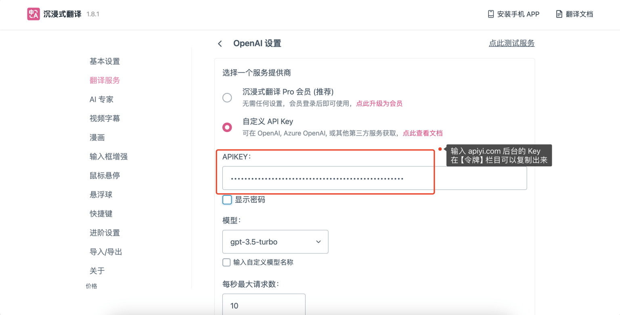Open the 视频字幕 settings section
Screen dimensions: 620x315
pos(104,118)
